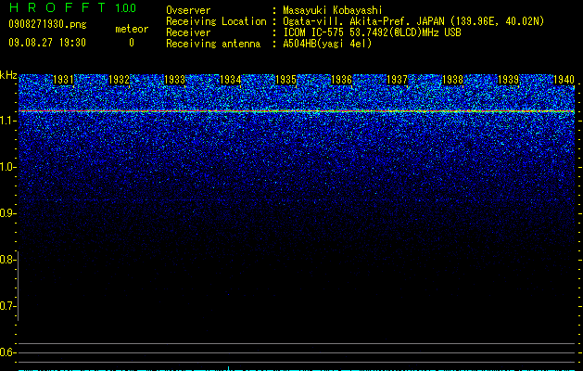Select the 0908271930.png filename text
Image resolution: width=583 pixels, height=371 pixels.
click(x=47, y=24)
